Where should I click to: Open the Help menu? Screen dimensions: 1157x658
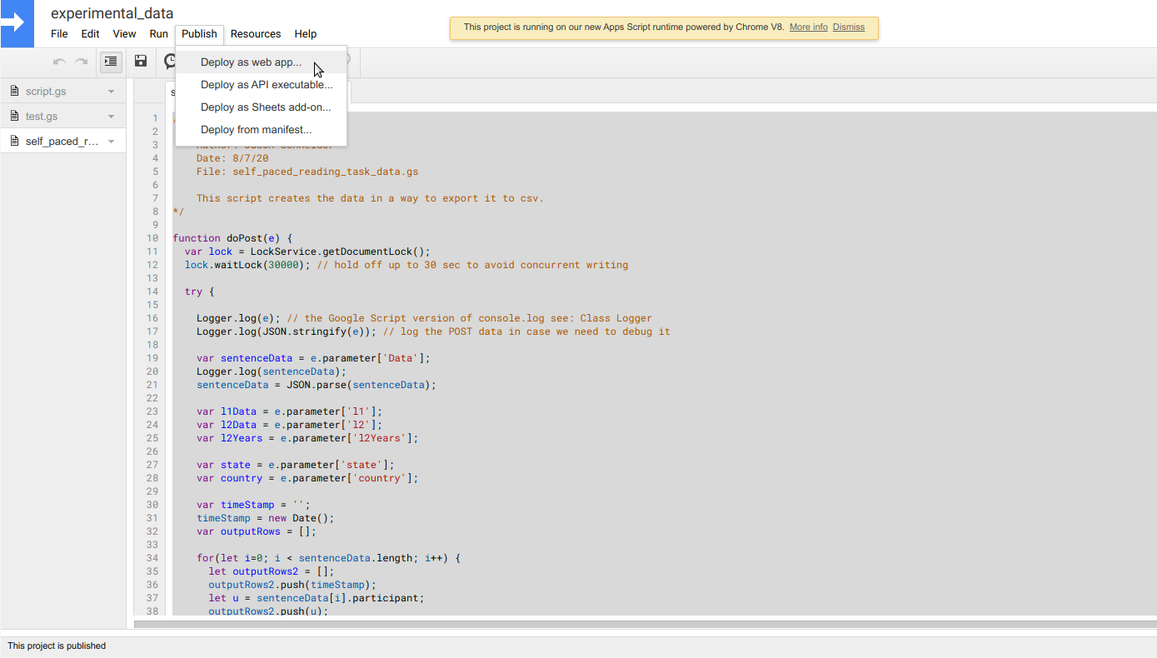click(306, 34)
